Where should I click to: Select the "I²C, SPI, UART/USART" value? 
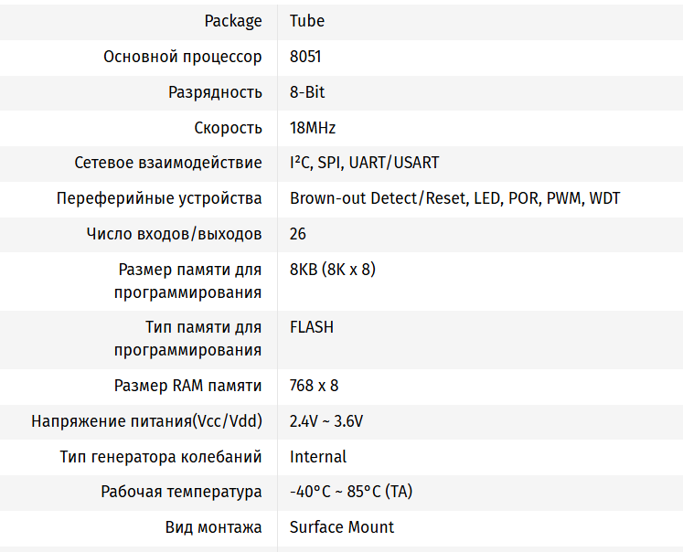tap(364, 163)
